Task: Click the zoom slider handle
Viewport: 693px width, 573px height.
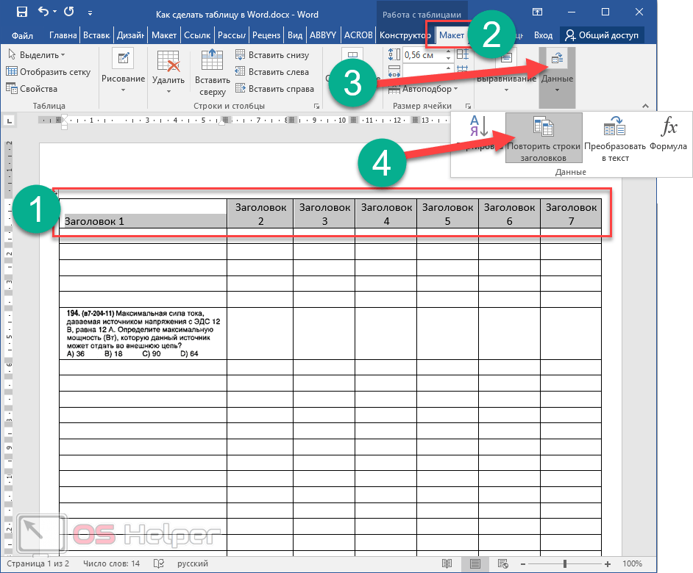Action: pyautogui.click(x=564, y=563)
